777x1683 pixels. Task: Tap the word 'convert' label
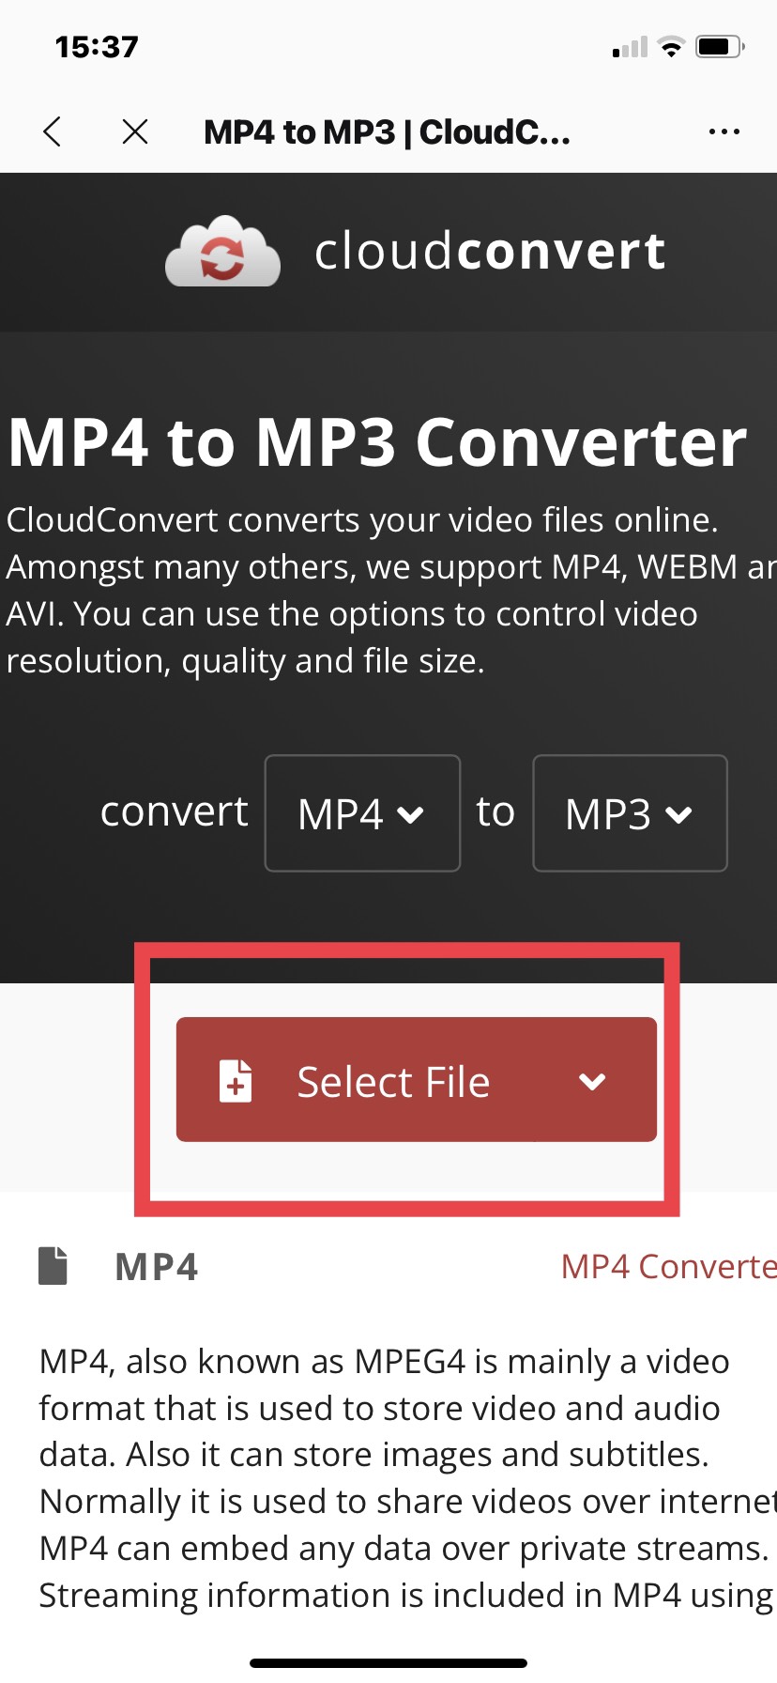click(x=175, y=811)
